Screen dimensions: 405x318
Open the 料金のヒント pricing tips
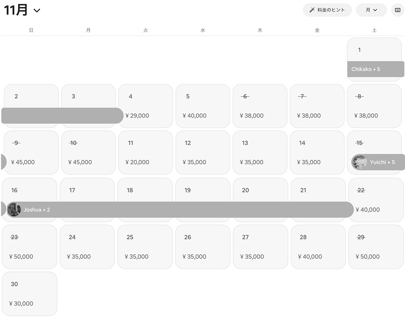tap(327, 10)
